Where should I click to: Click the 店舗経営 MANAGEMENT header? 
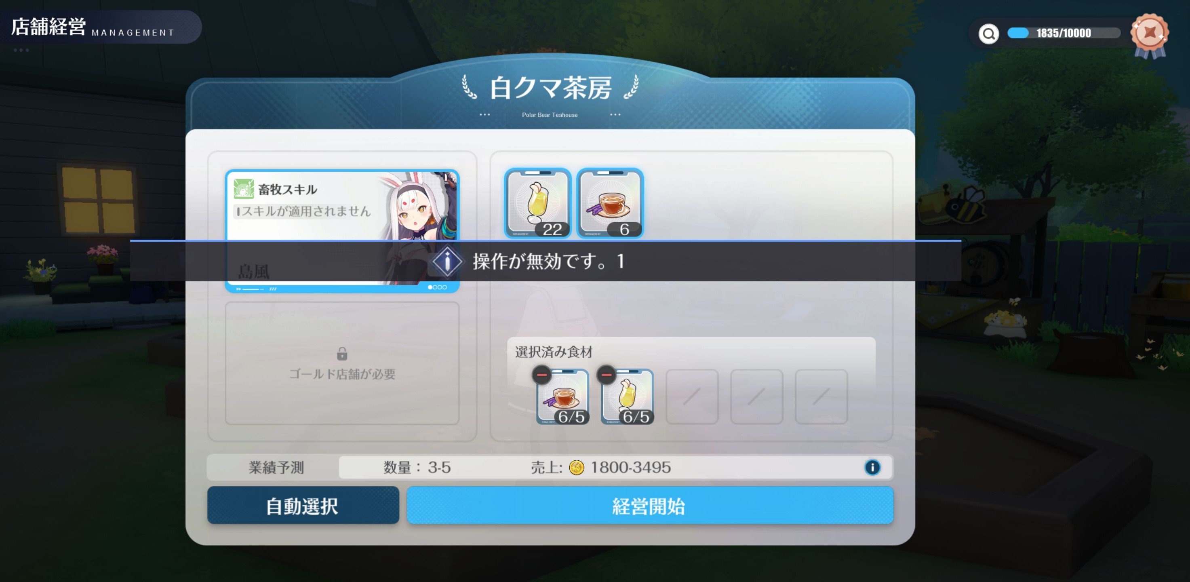93,27
